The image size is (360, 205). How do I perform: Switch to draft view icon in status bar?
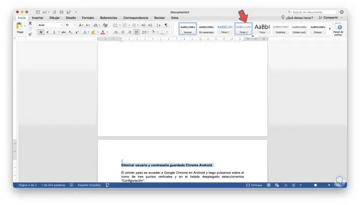[x=293, y=185]
